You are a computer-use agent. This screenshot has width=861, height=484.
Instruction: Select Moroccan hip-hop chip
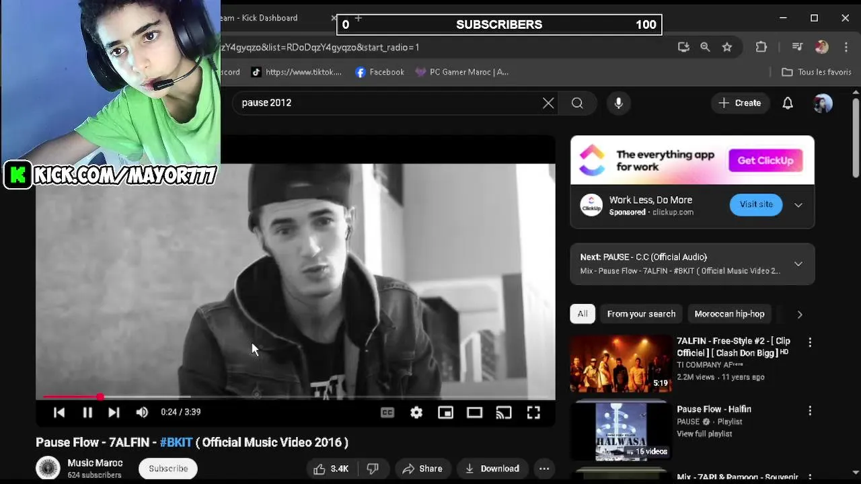point(729,314)
